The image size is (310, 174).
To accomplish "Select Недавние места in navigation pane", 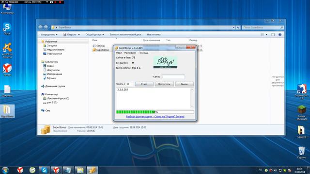I will tap(54, 50).
